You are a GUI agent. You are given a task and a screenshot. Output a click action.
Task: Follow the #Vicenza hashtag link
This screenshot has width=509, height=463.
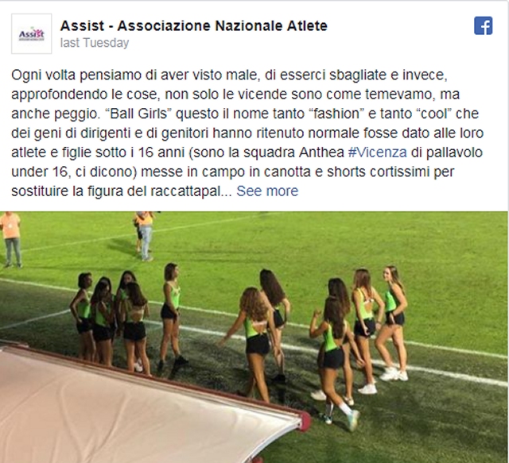(377, 152)
